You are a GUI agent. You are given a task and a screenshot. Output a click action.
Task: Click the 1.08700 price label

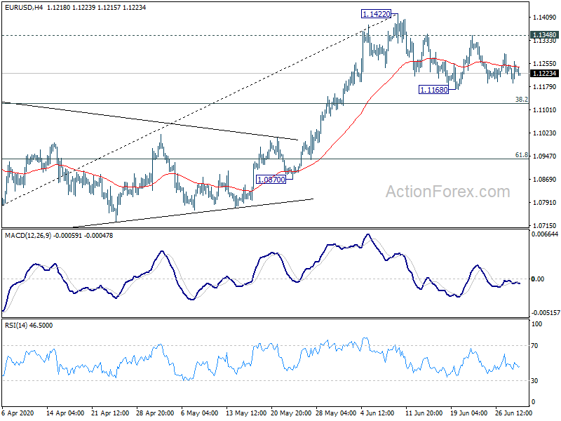point(271,180)
